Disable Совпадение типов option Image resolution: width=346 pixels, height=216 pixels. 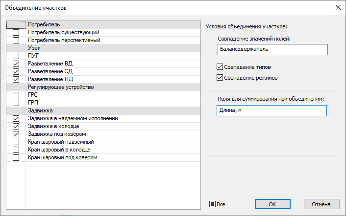[219, 67]
